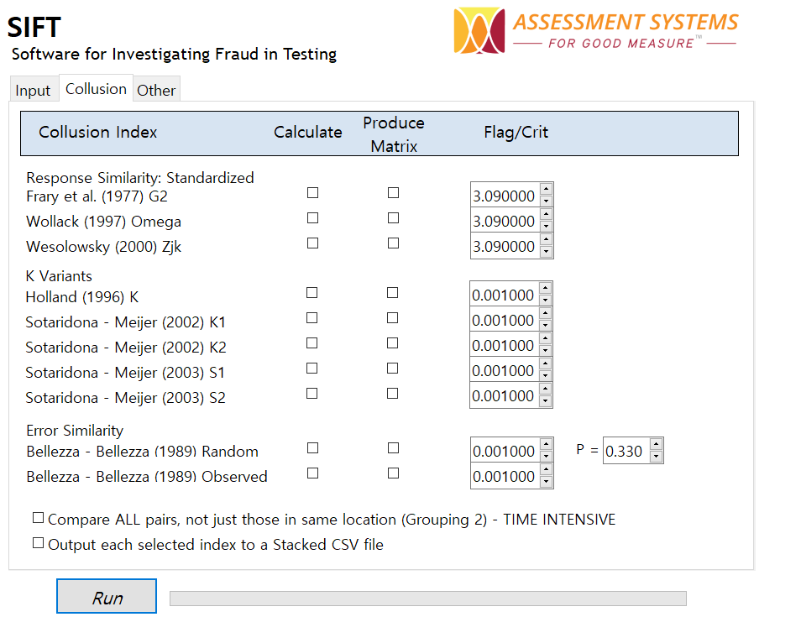
Task: Tick Produce Matrix for Sotaridona-Meijer K2
Action: [x=392, y=343]
